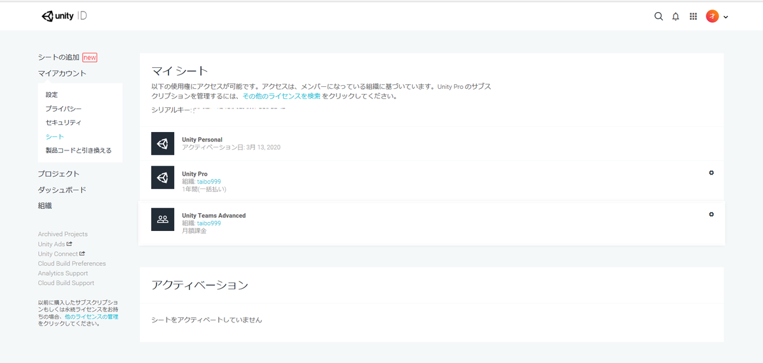Click the Unity Pro cube icon
The image size is (763, 363).
pos(163,177)
